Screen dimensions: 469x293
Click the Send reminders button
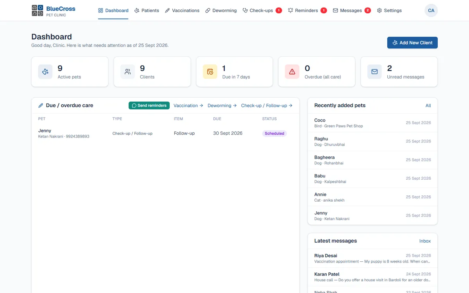pyautogui.click(x=149, y=105)
